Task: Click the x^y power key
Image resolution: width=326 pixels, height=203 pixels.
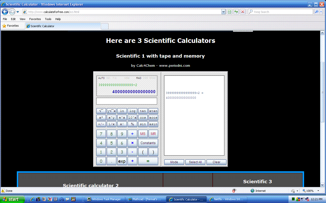Action: pyautogui.click(x=112, y=117)
